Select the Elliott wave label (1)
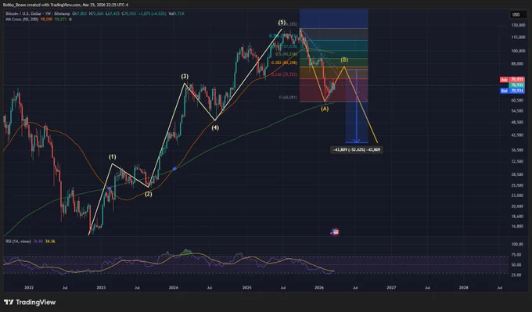This screenshot has width=532, height=312. click(x=113, y=157)
